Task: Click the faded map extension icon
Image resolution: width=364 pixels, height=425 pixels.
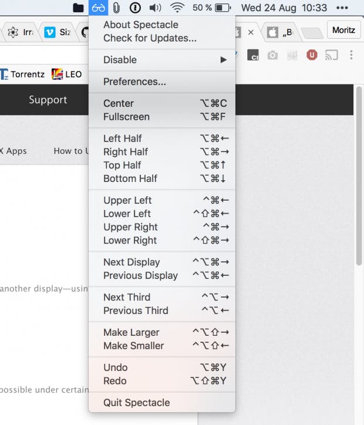Action: tap(292, 55)
